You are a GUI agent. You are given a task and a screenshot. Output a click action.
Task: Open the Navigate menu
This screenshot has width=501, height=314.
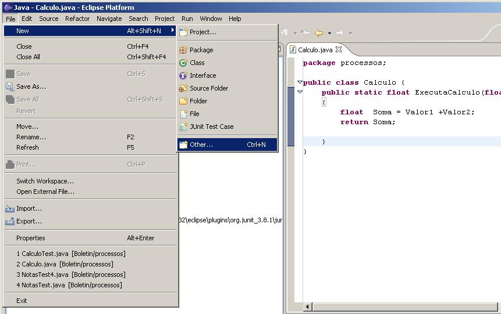tap(109, 19)
